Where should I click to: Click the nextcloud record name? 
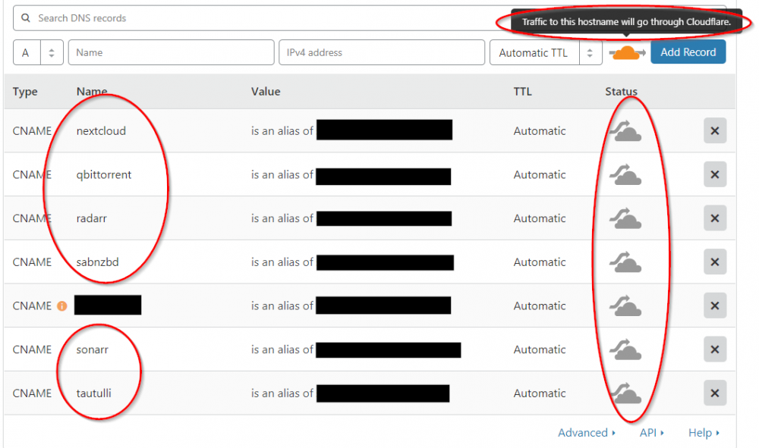tap(101, 131)
